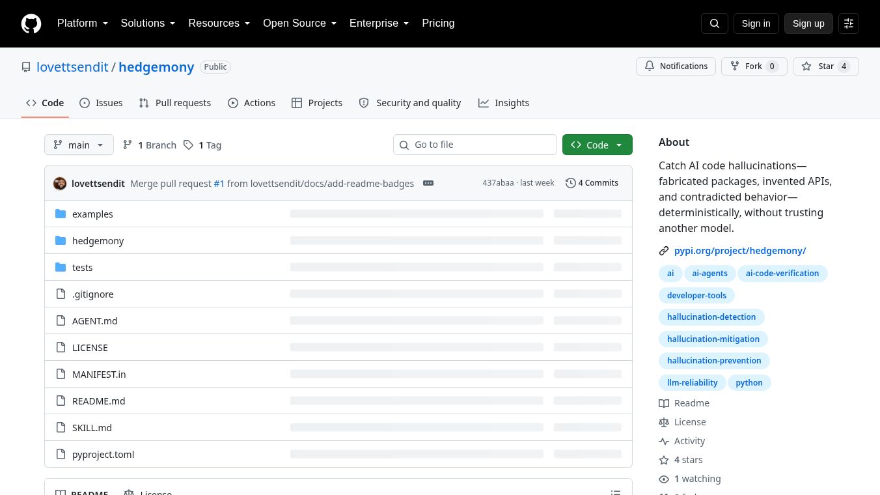Click the pyproject.toml file icon
880x495 pixels.
coord(61,454)
